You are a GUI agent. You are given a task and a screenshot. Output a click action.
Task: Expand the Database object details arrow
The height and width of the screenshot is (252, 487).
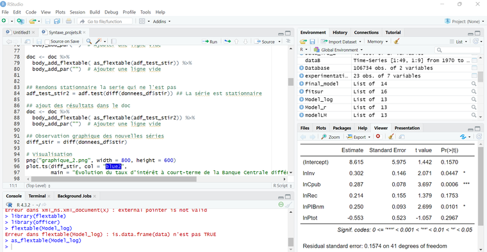(x=301, y=68)
